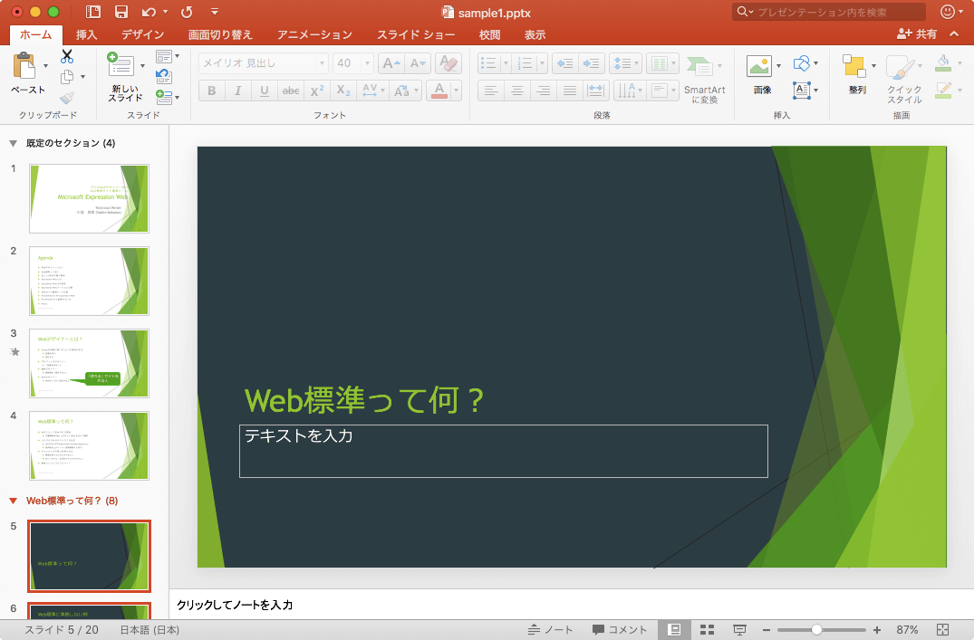Open the 画面切り替え tab
The height and width of the screenshot is (640, 974).
coord(220,34)
